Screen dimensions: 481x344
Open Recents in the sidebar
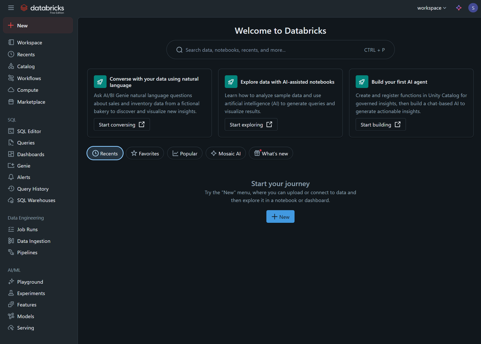[38, 55]
